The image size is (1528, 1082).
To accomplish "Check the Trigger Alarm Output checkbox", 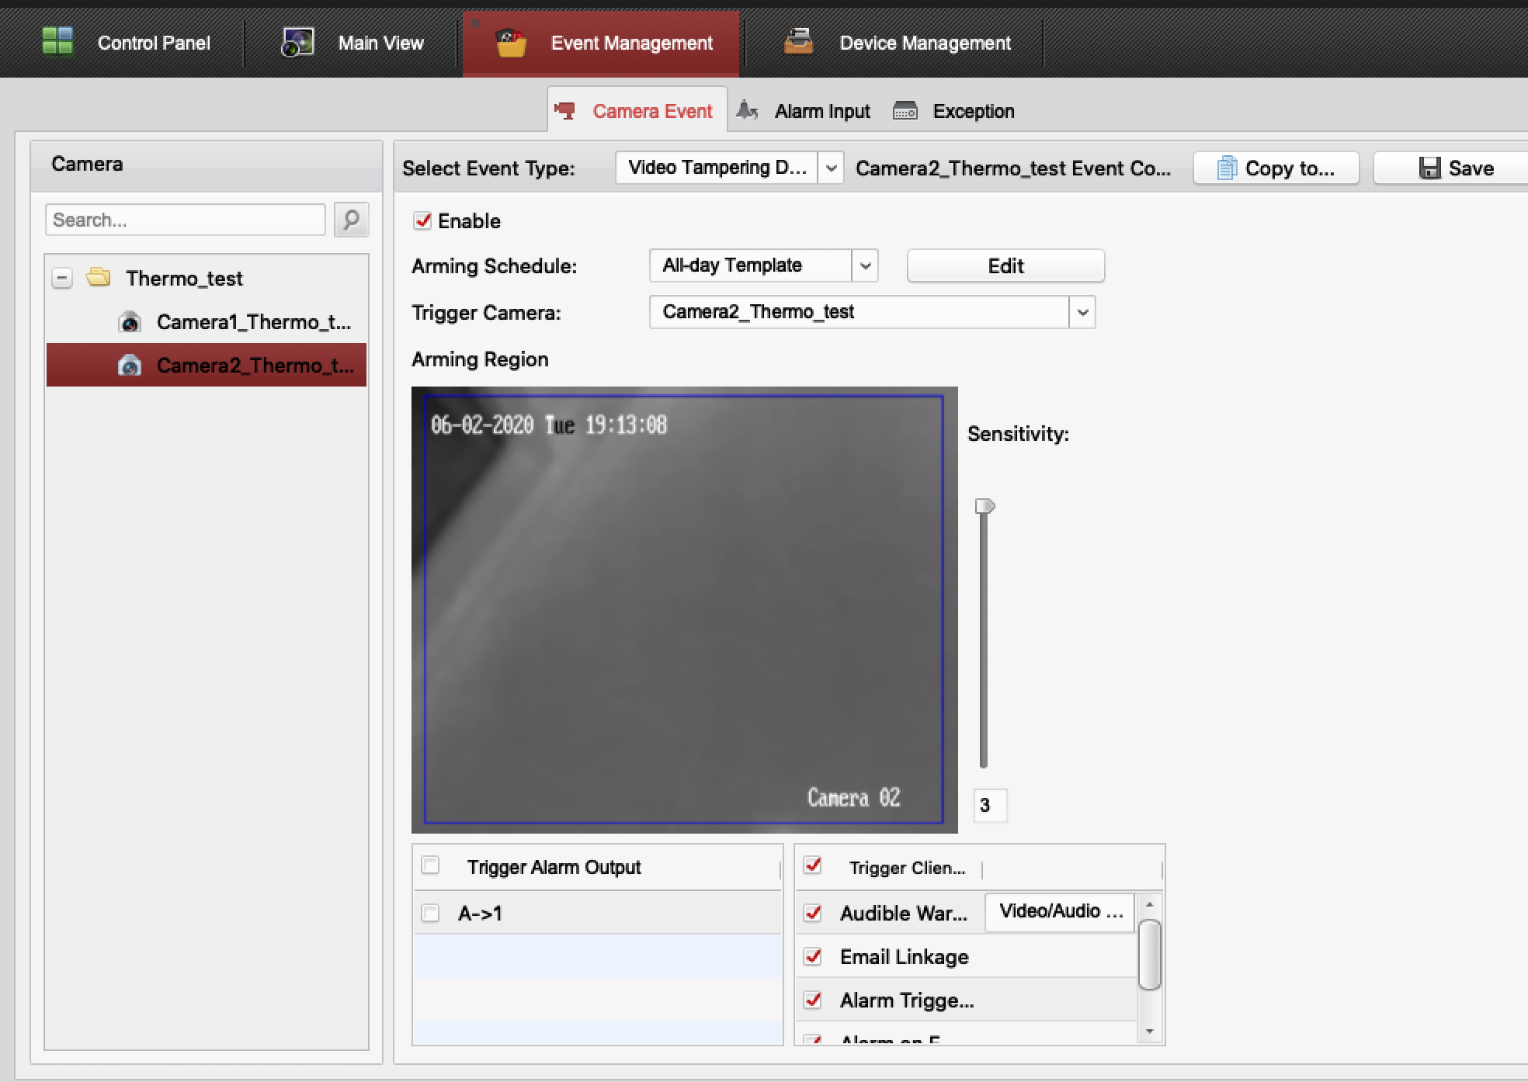I will click(x=430, y=865).
